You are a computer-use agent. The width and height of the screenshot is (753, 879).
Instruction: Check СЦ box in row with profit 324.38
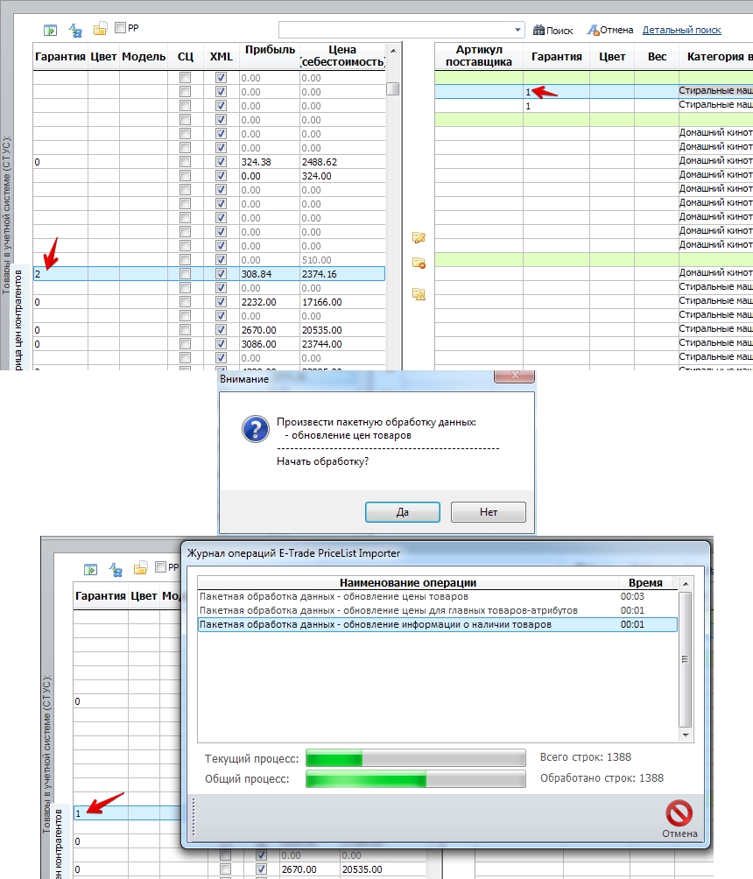(x=185, y=161)
